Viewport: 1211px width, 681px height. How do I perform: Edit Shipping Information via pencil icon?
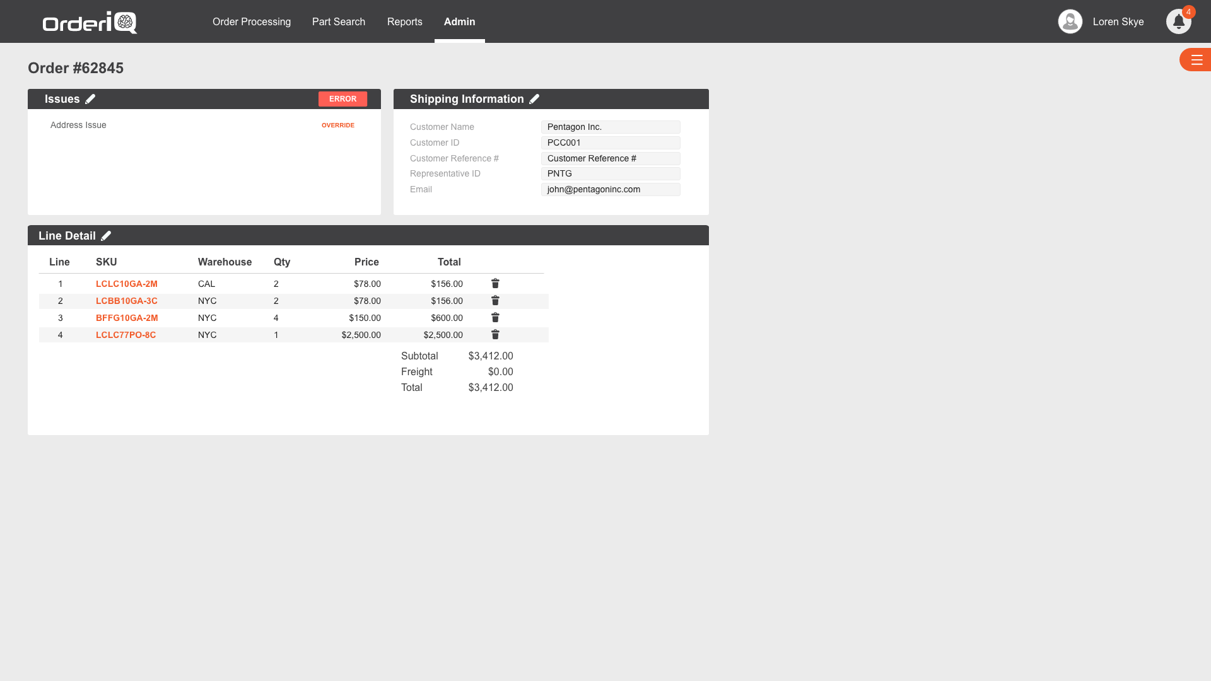(534, 99)
